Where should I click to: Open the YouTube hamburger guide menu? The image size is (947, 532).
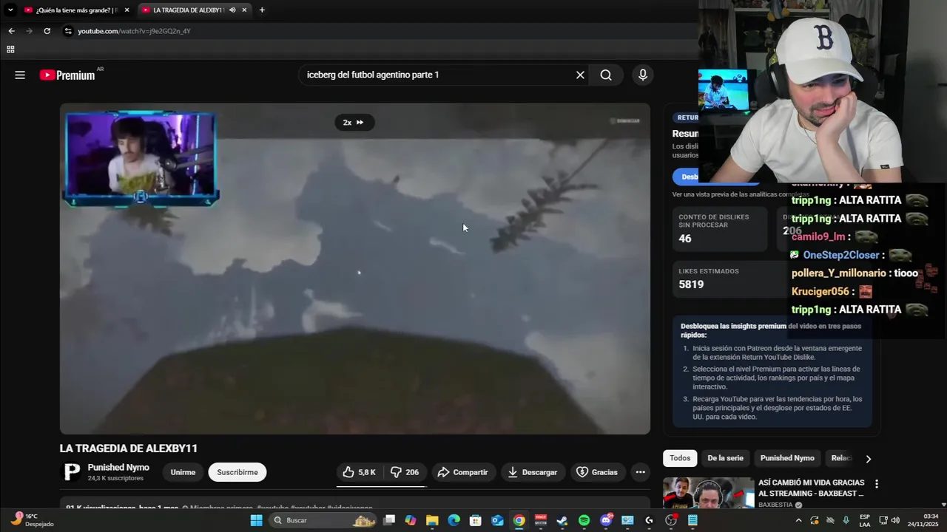click(20, 75)
